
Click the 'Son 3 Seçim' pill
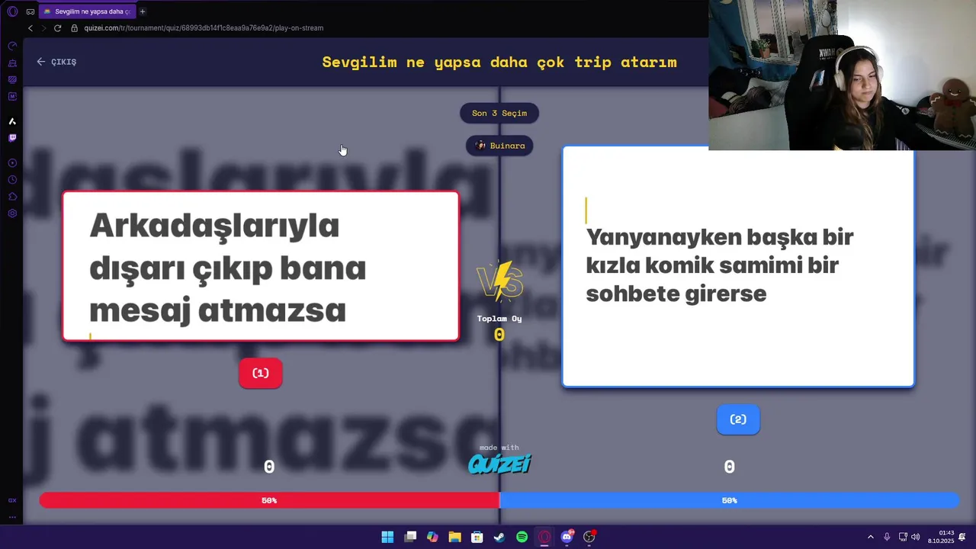coord(499,113)
